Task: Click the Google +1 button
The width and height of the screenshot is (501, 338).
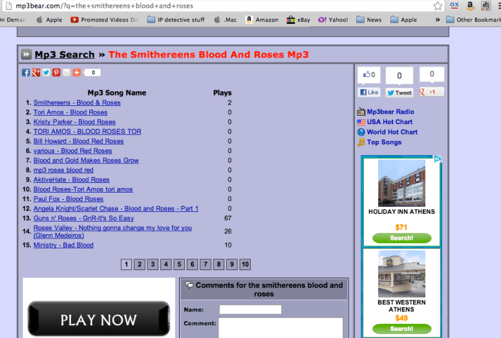Action: click(431, 92)
